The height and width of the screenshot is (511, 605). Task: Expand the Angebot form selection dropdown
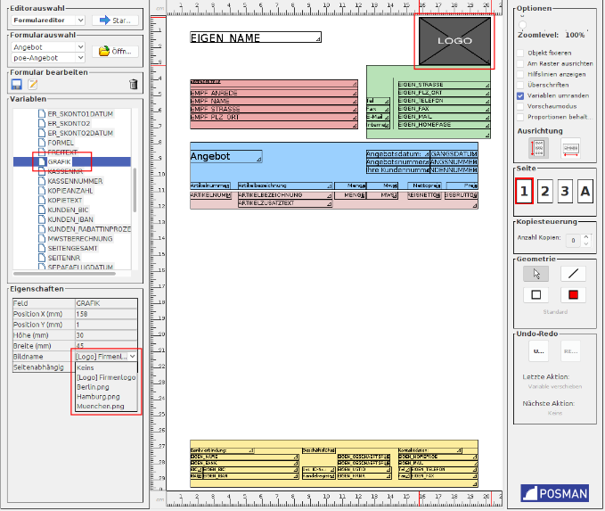click(x=47, y=45)
